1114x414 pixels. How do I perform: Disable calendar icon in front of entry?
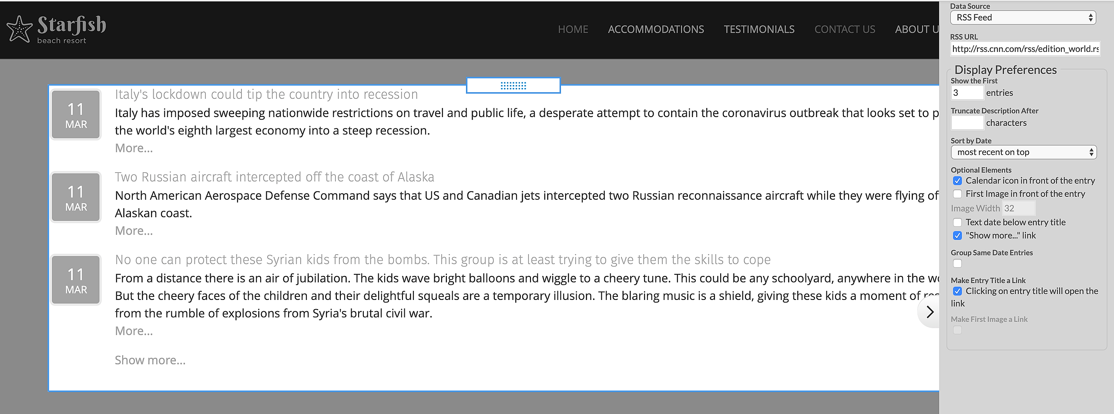coord(957,181)
